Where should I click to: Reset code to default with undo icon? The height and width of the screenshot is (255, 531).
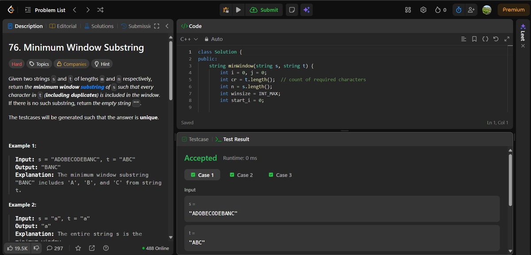tap(496, 39)
